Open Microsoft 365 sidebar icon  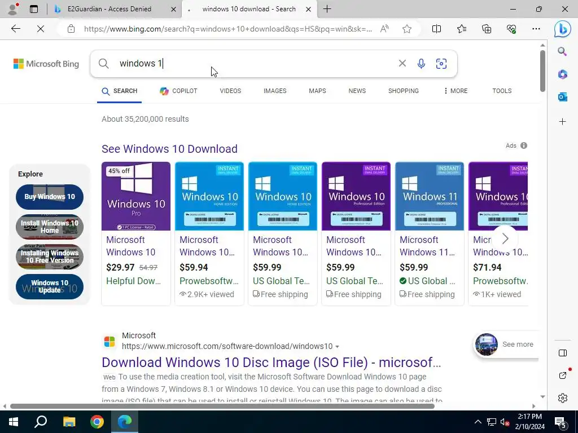point(562,74)
